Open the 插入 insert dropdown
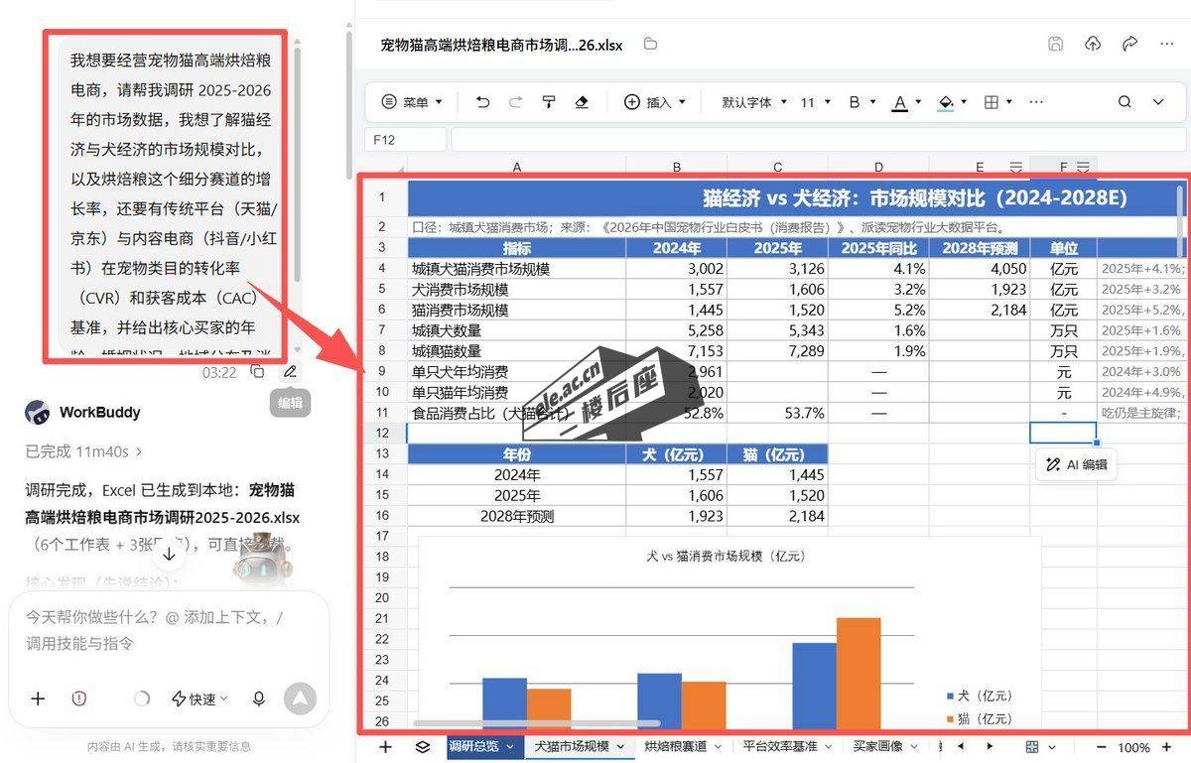 click(656, 102)
